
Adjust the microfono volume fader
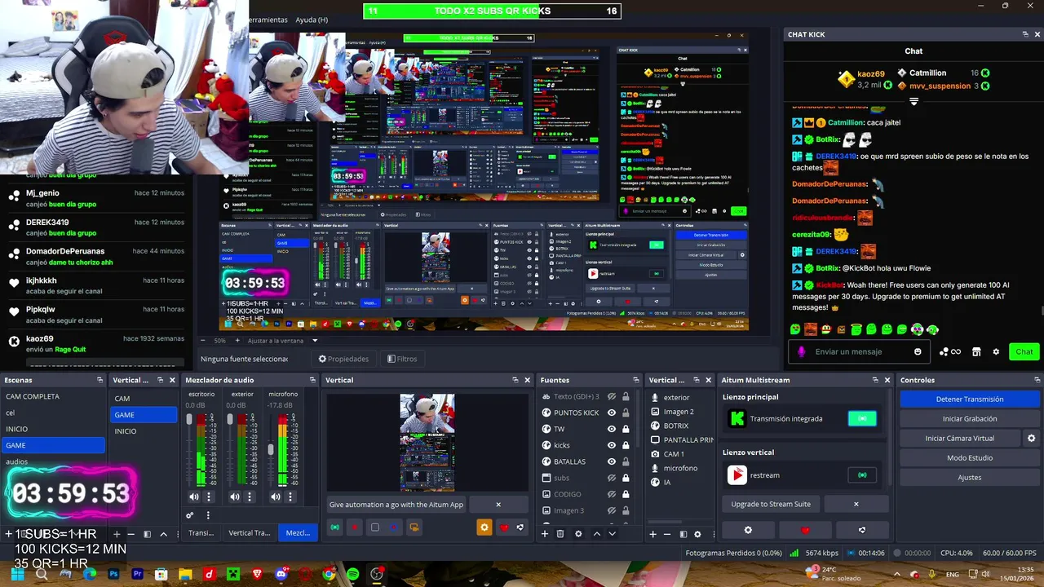click(272, 449)
